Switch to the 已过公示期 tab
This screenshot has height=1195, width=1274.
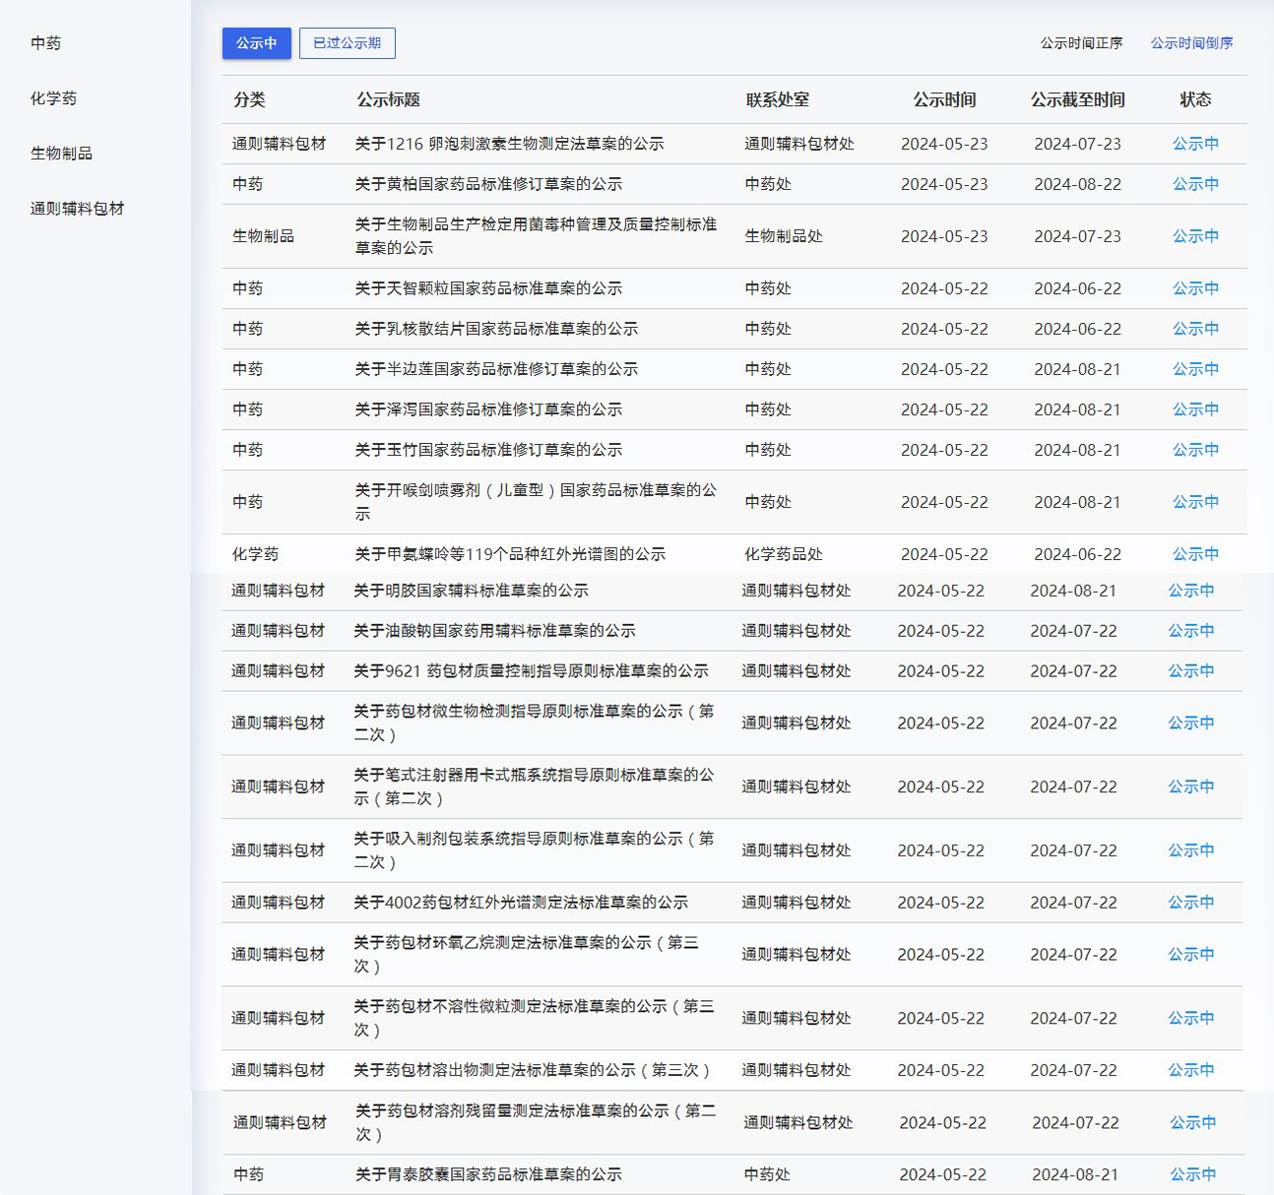(x=347, y=43)
